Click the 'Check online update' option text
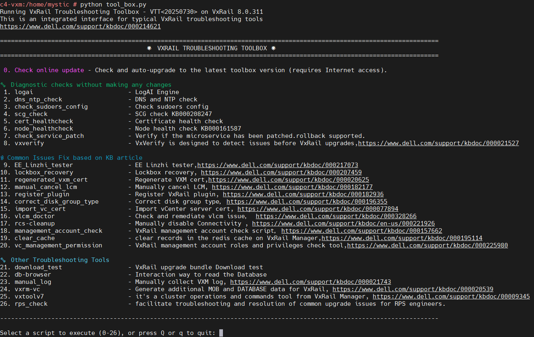This screenshot has width=534, height=337. (49, 70)
